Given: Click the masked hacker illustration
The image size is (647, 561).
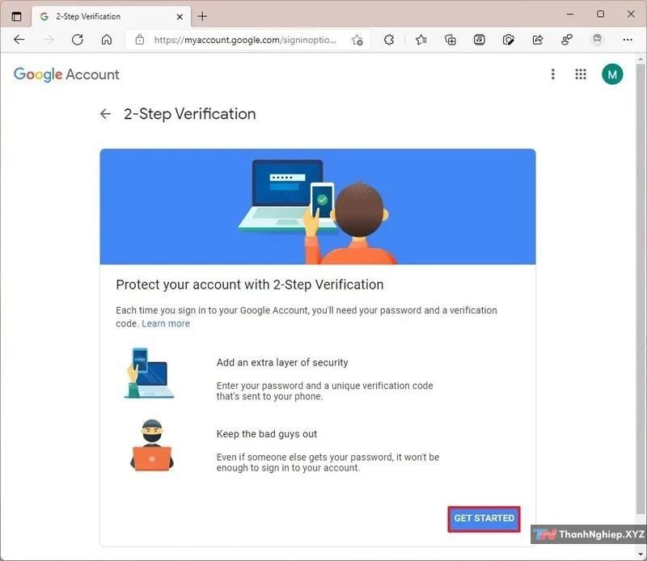Looking at the screenshot, I should point(152,445).
